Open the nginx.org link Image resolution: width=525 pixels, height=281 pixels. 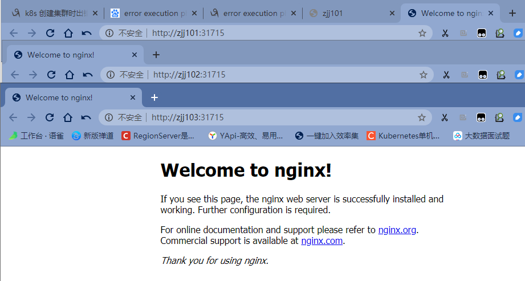pos(397,230)
